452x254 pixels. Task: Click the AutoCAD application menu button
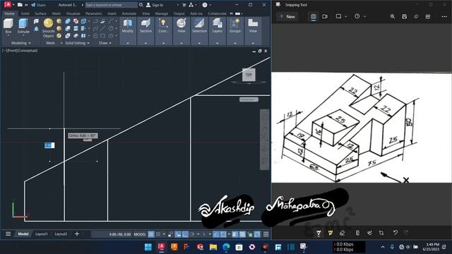[x=8, y=5]
